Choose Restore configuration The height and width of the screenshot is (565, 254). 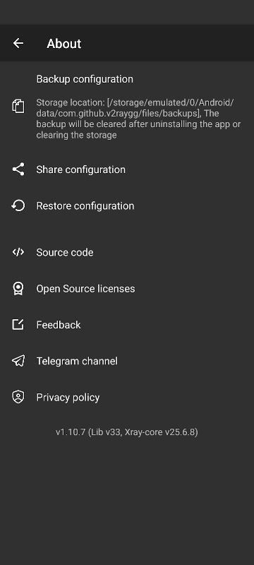[127, 206]
